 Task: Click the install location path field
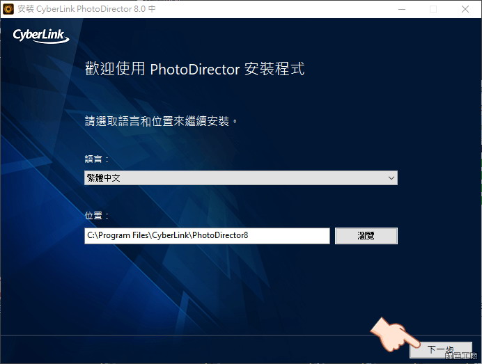click(x=207, y=236)
